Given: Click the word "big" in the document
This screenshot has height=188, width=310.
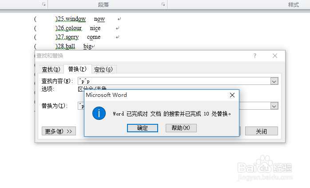Looking at the screenshot, I should click(87, 46).
